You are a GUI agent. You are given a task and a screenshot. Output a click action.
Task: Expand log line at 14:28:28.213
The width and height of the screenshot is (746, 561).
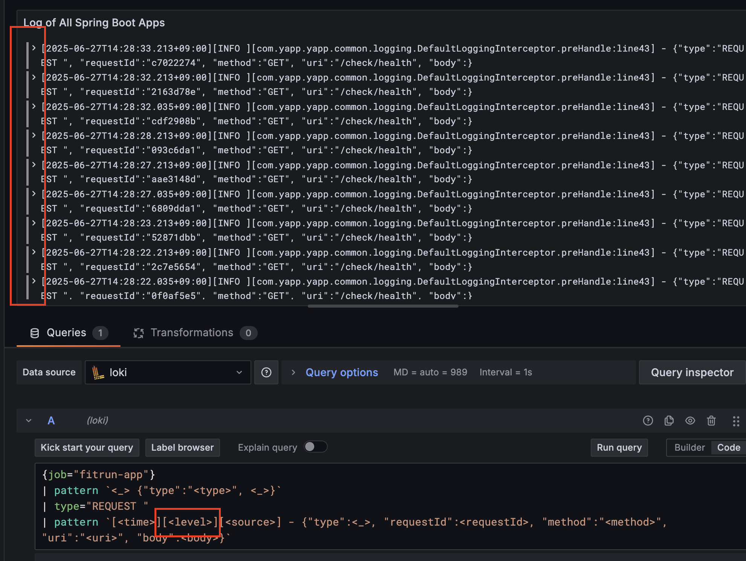[x=34, y=135]
